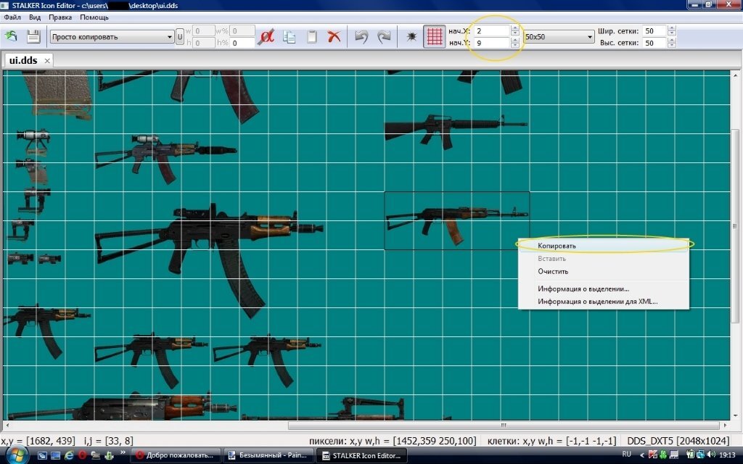This screenshot has height=464, width=743.
Task: Increase the 'нач.X' value with up arrow
Action: [x=515, y=28]
